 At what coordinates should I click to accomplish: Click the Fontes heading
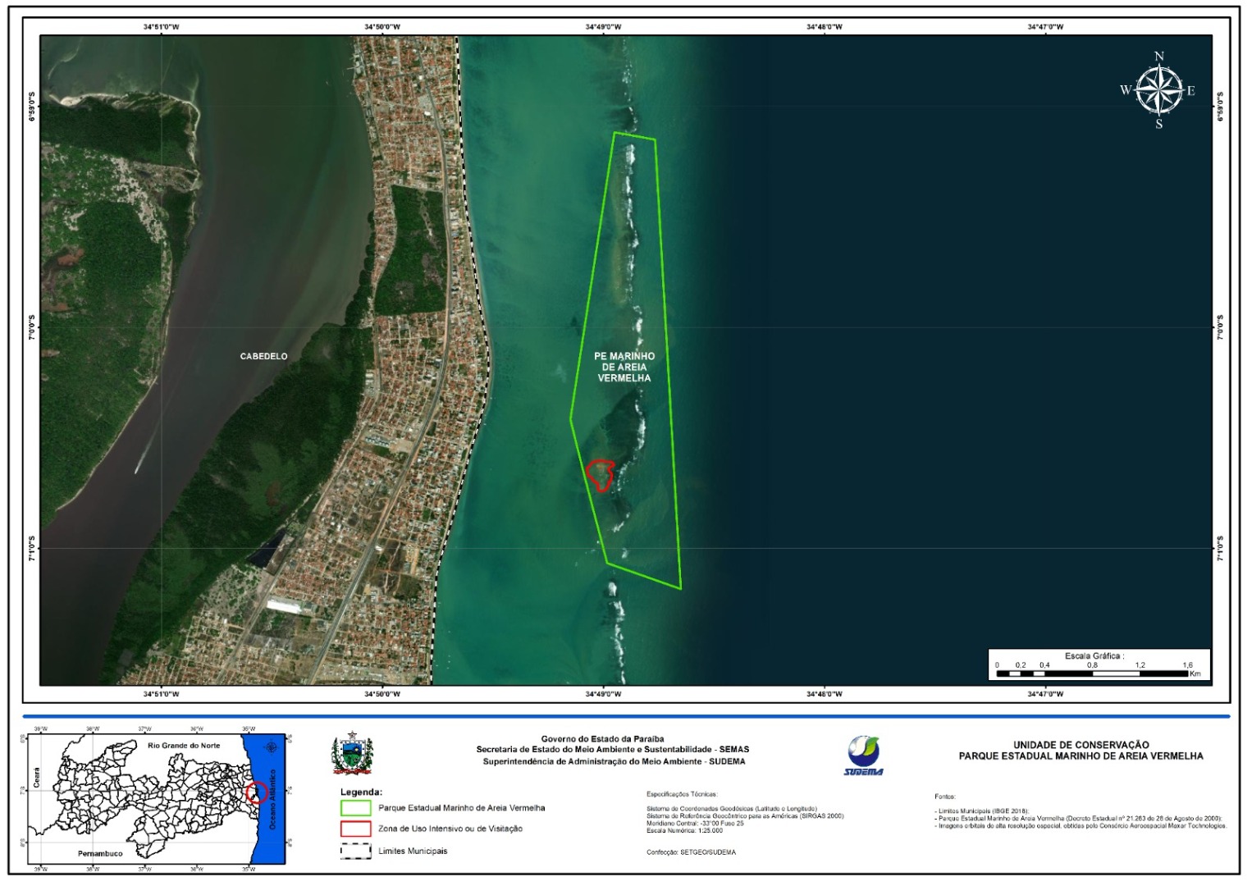pos(944,797)
